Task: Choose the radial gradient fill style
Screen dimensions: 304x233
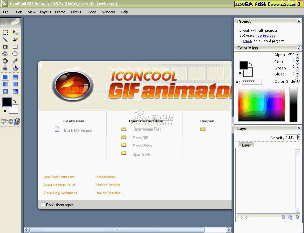Action: click(5, 91)
